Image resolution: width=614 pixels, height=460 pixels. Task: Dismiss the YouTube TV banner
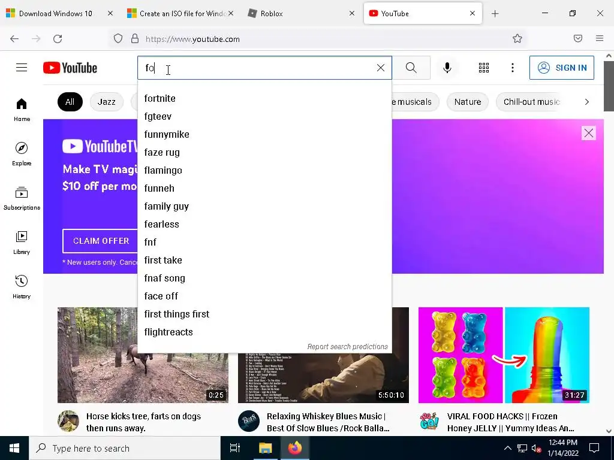point(589,133)
